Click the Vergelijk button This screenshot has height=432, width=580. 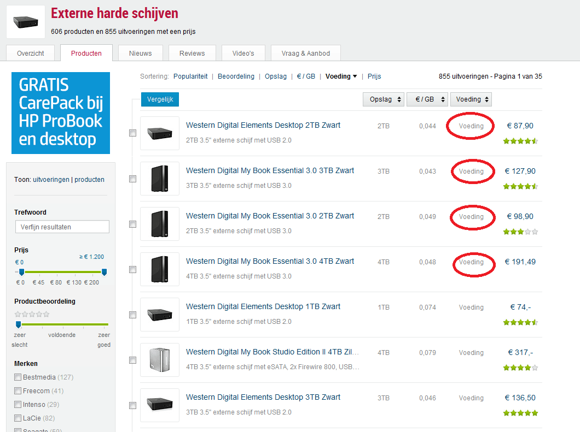point(160,99)
